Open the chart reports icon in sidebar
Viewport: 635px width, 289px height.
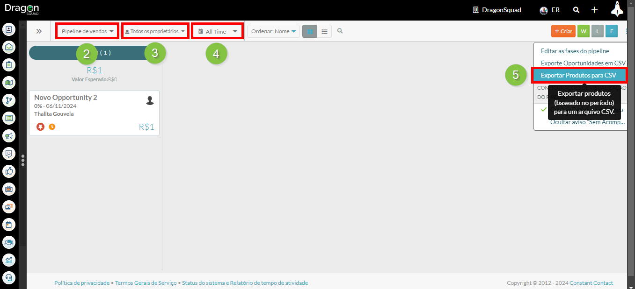9,260
